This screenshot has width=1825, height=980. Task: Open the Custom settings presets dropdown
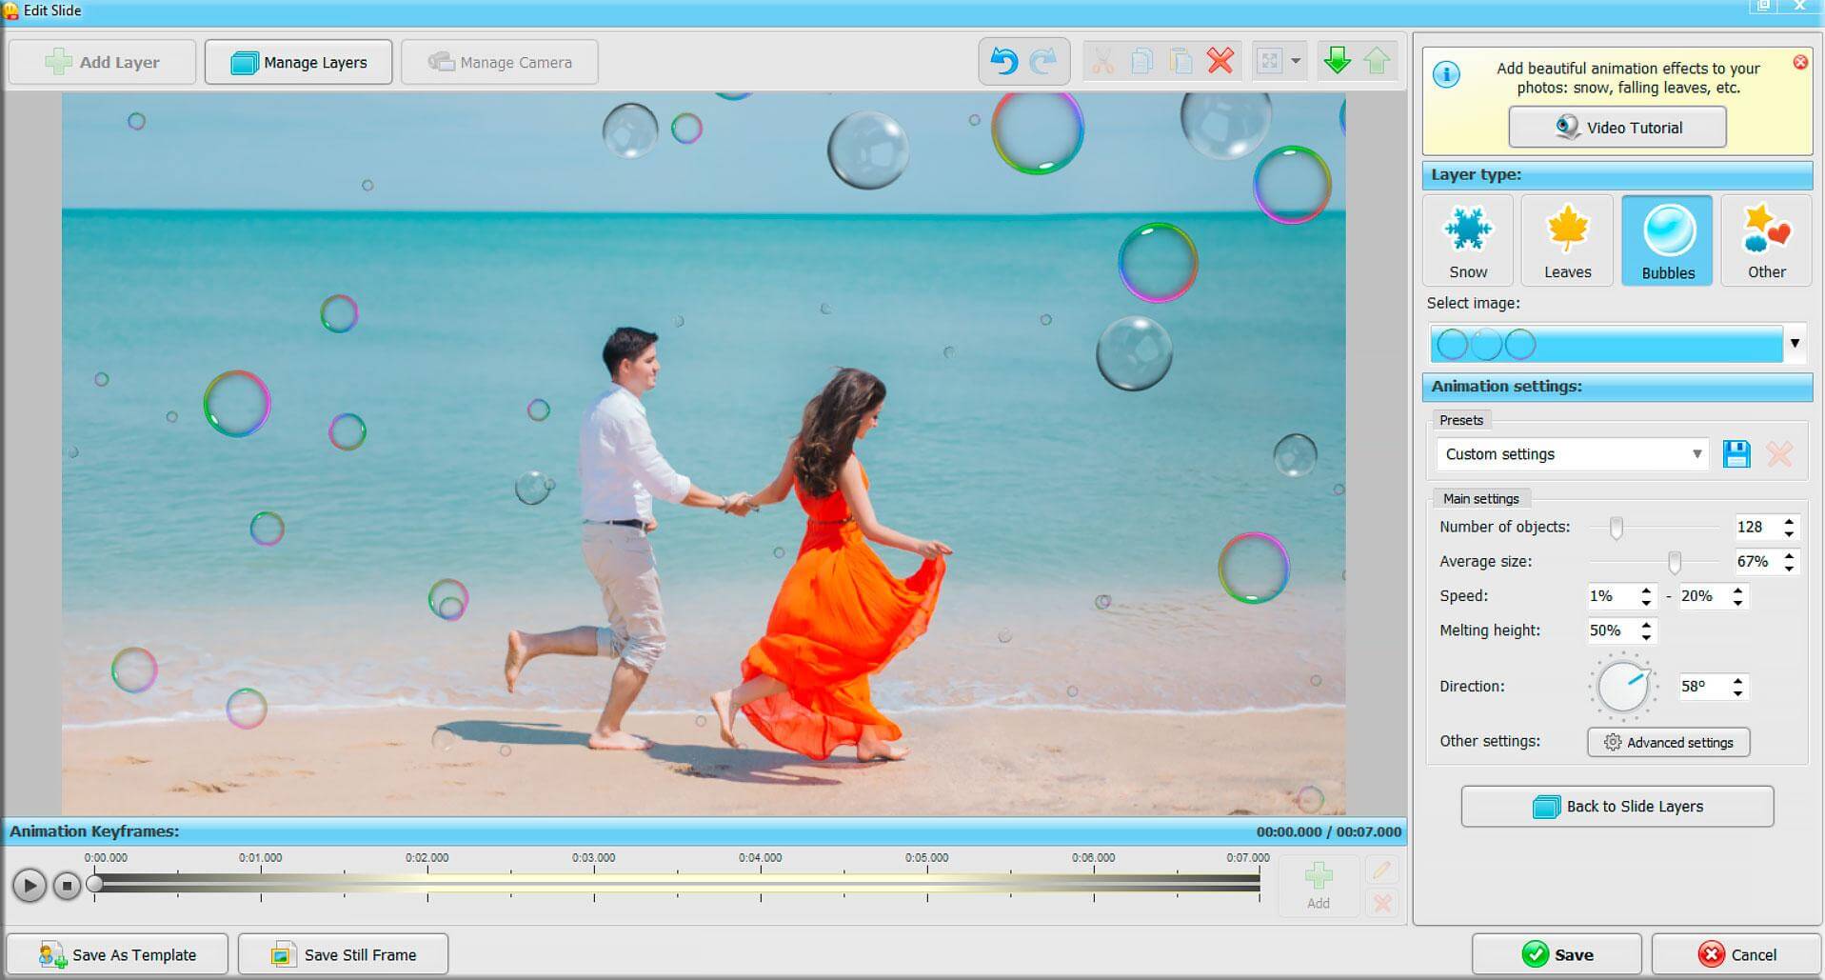point(1699,454)
